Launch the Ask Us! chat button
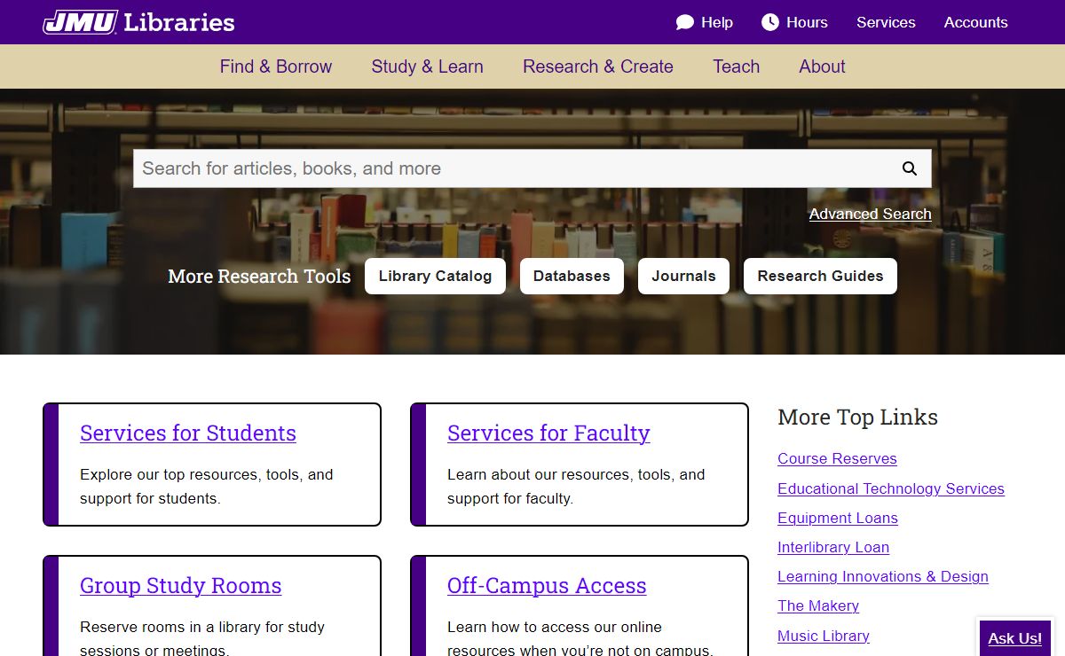The height and width of the screenshot is (656, 1065). coord(1014,638)
